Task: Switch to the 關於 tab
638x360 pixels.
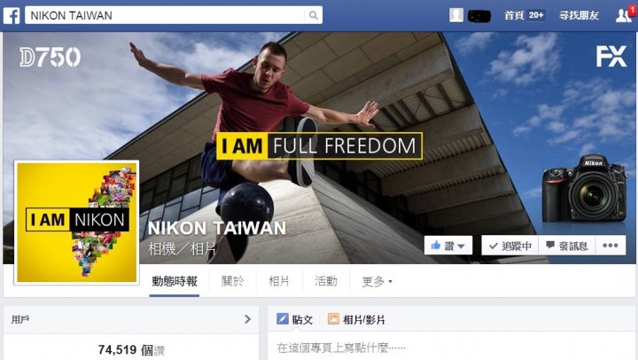Action: 232,281
